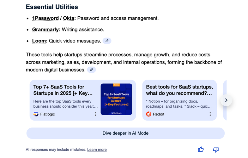Click the Reddit source name
248x158 pixels.
point(158,114)
